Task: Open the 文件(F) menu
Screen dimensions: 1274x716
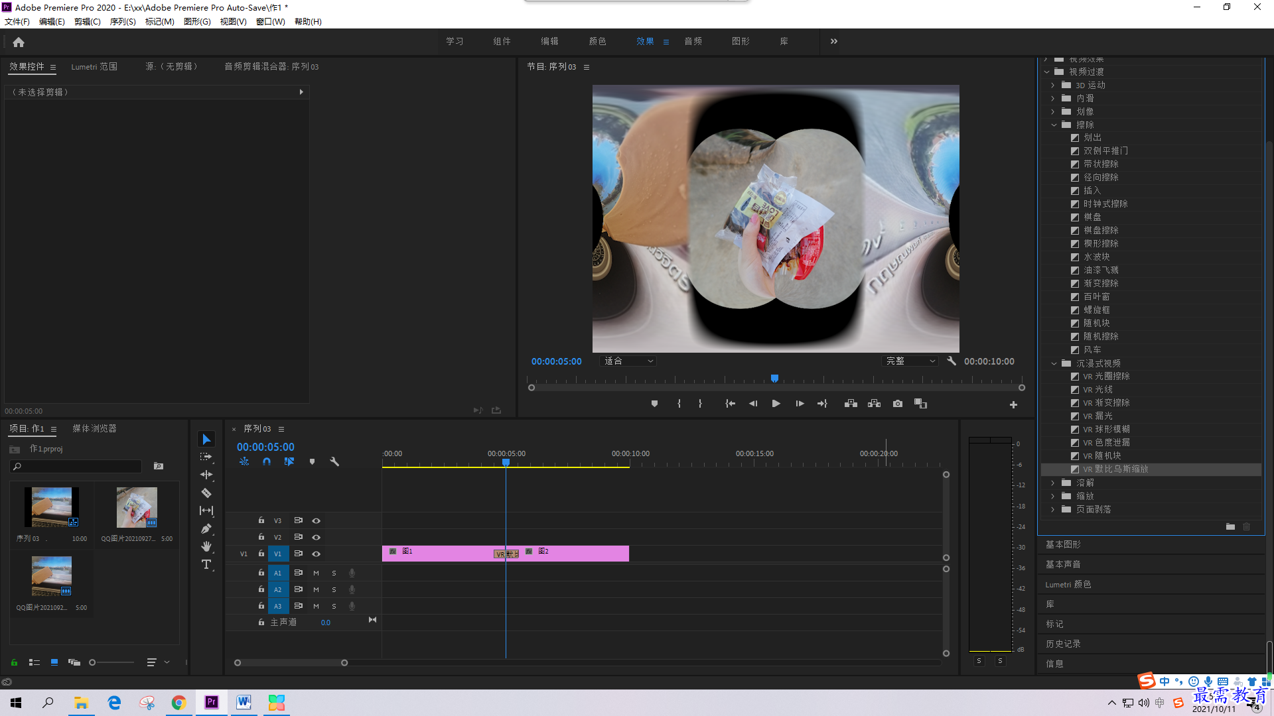Action: point(17,22)
